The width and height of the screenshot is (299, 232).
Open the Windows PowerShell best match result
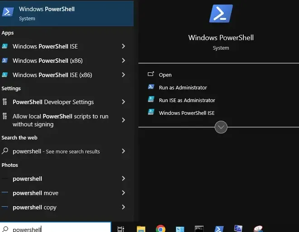pyautogui.click(x=67, y=14)
